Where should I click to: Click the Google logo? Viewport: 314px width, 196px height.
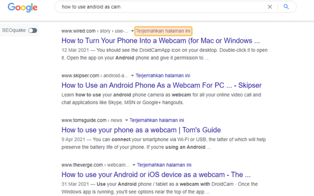pos(22,7)
